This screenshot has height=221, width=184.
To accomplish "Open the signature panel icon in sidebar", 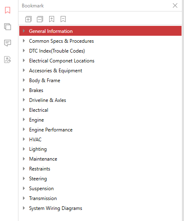I will (7, 60).
